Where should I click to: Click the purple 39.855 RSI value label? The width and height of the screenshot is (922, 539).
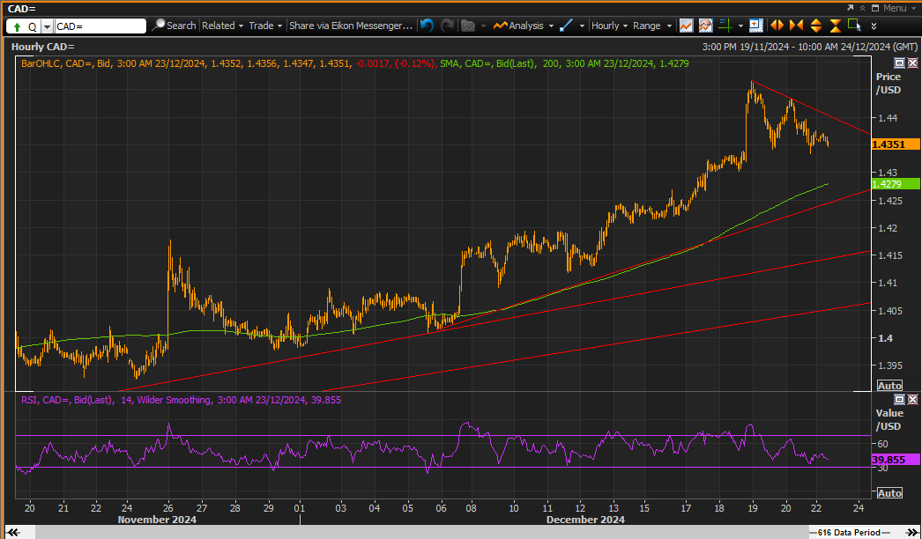pyautogui.click(x=895, y=460)
